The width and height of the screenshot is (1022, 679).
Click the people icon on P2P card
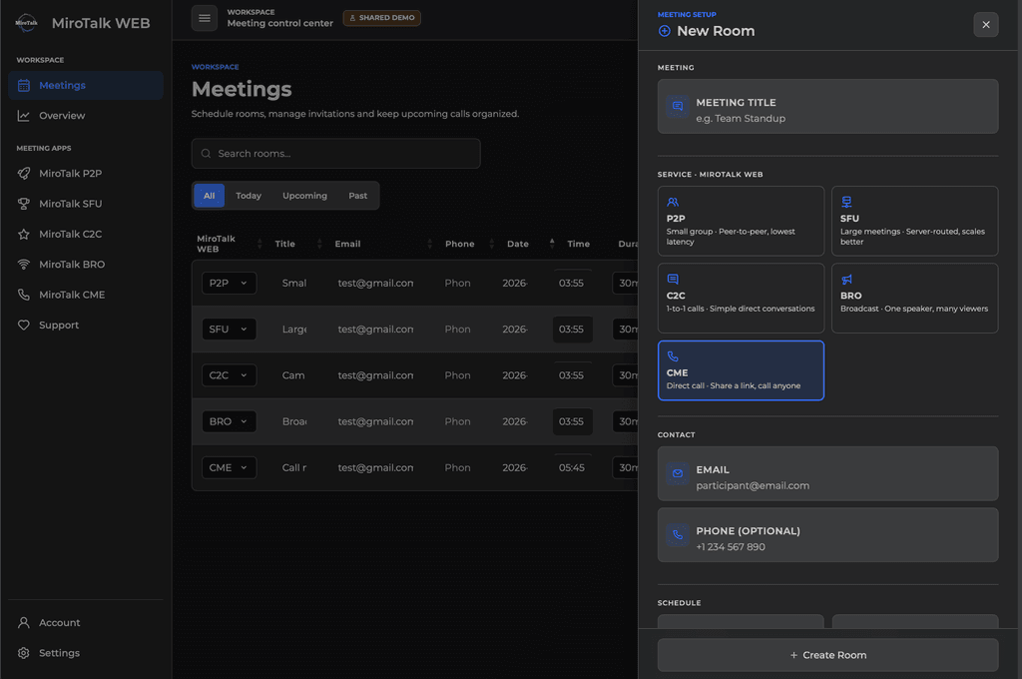[673, 202]
